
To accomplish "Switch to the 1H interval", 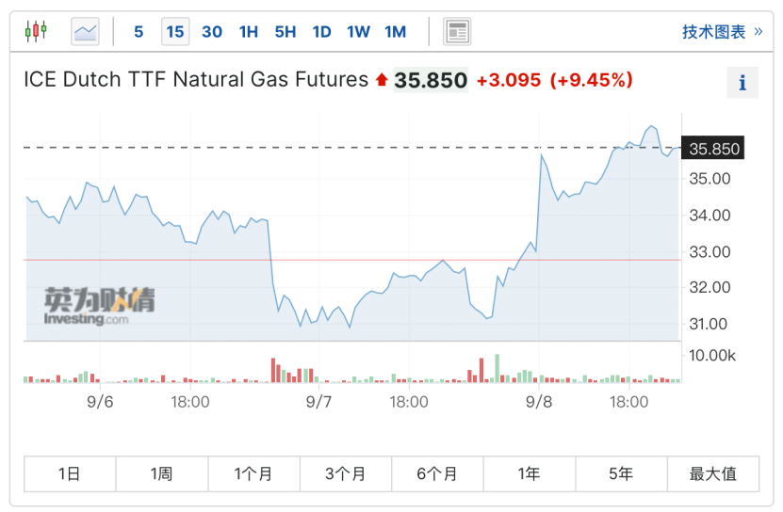I will 249,32.
